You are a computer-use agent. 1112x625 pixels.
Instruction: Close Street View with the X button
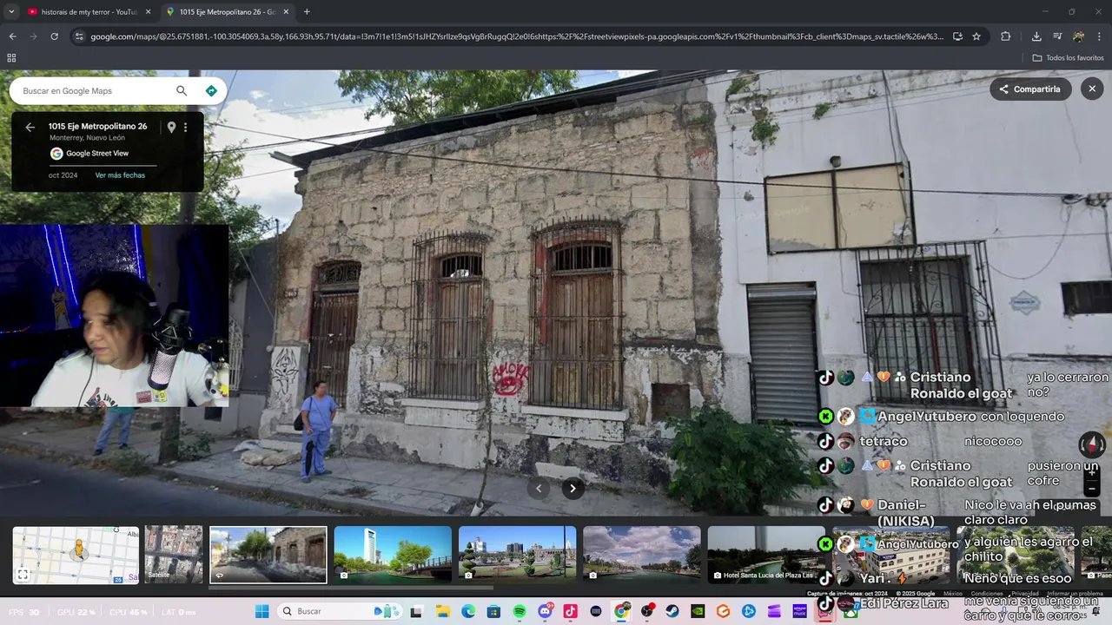1092,89
